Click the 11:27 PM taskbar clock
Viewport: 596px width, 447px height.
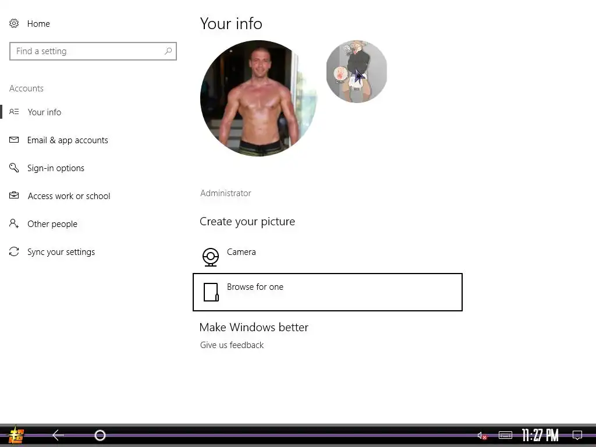[540, 435]
